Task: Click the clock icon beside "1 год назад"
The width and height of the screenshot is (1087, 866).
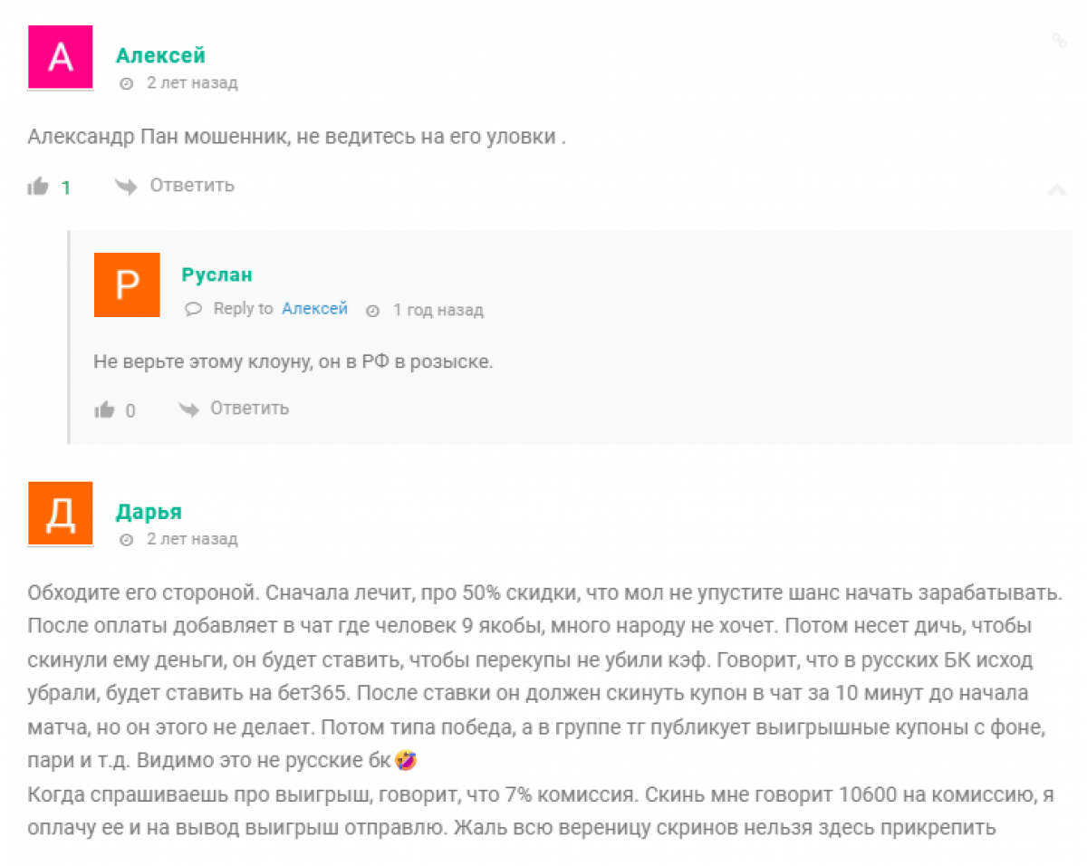Action: click(x=372, y=310)
